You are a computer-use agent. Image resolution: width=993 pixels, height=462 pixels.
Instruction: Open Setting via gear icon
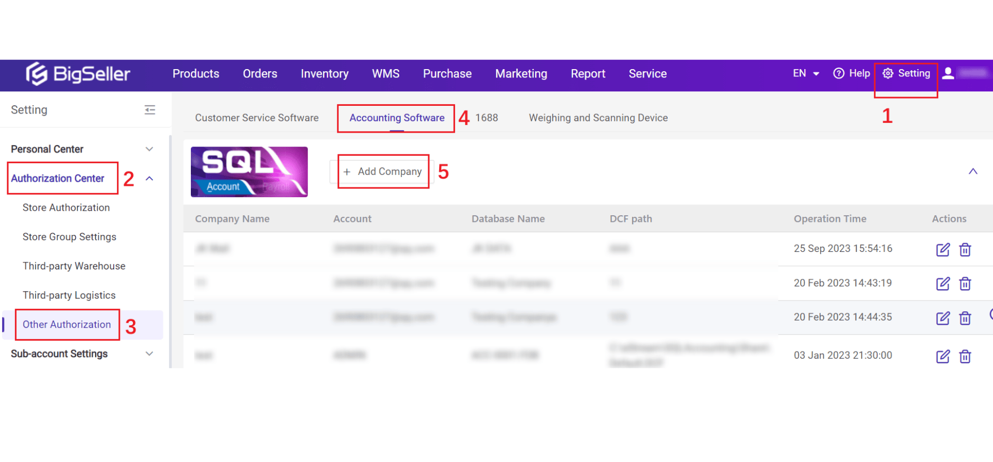tap(887, 74)
